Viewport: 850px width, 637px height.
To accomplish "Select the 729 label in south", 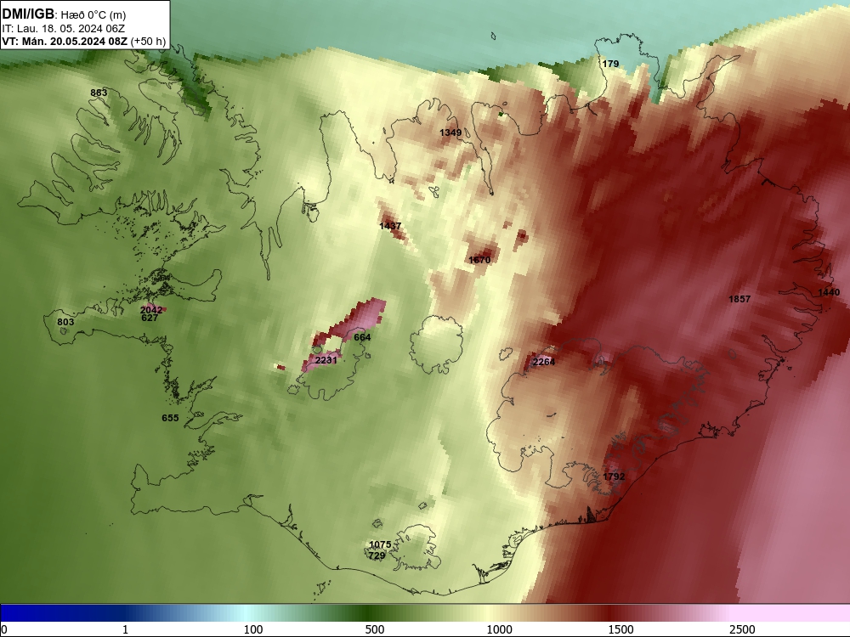I will click(377, 555).
